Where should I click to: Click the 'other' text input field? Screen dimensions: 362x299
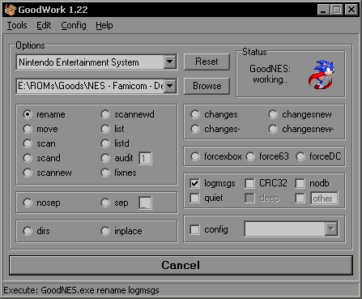point(324,199)
